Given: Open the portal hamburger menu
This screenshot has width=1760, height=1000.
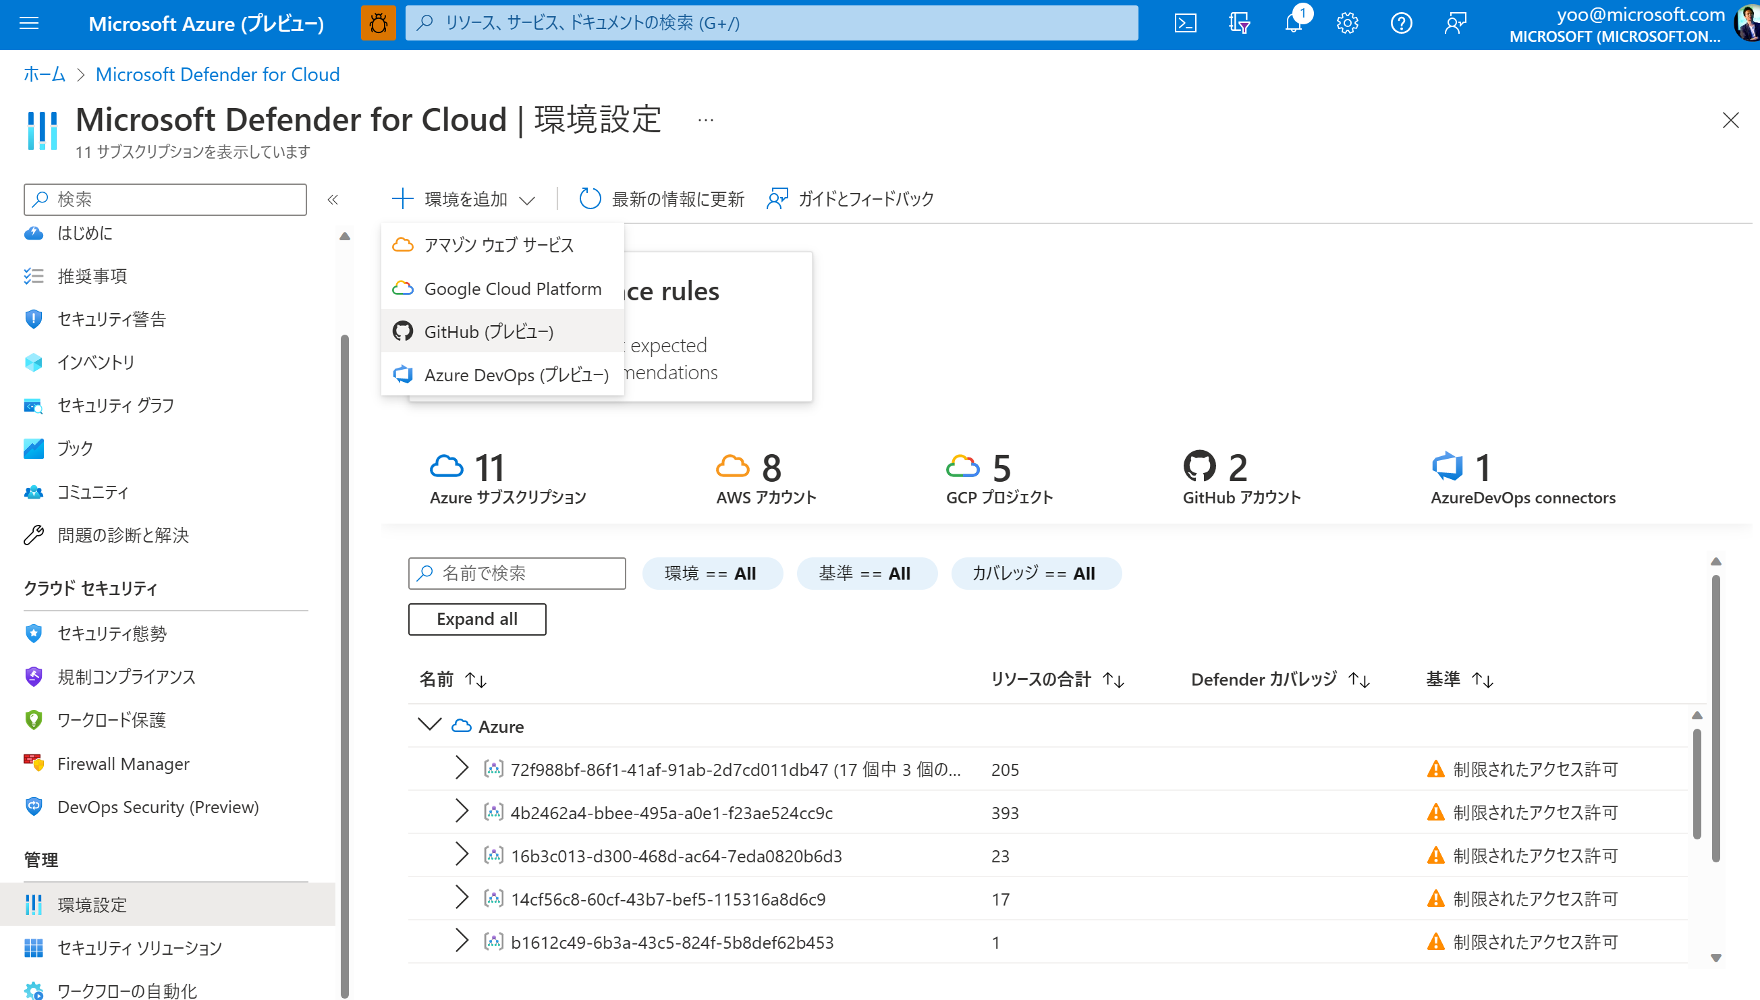Looking at the screenshot, I should click(28, 24).
